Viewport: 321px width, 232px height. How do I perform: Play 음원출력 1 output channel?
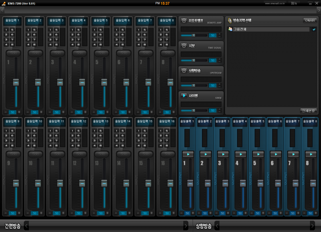[188, 154]
